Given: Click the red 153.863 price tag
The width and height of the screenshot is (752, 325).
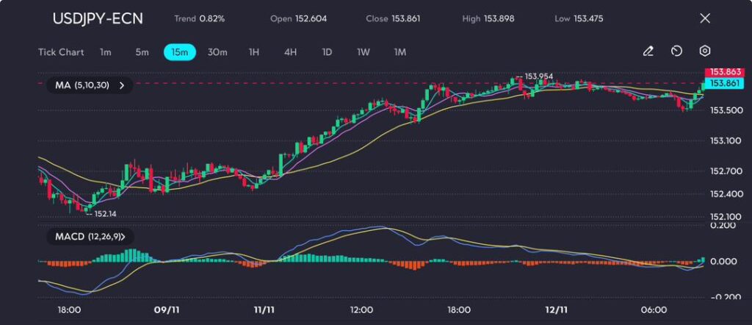Looking at the screenshot, I should pyautogui.click(x=724, y=72).
